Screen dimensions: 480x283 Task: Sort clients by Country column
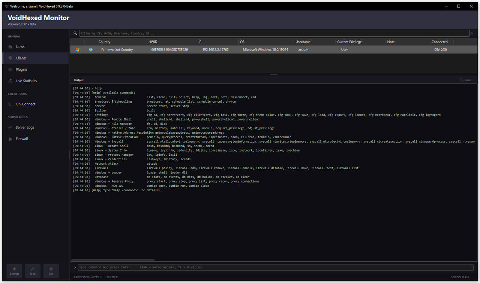click(122, 42)
